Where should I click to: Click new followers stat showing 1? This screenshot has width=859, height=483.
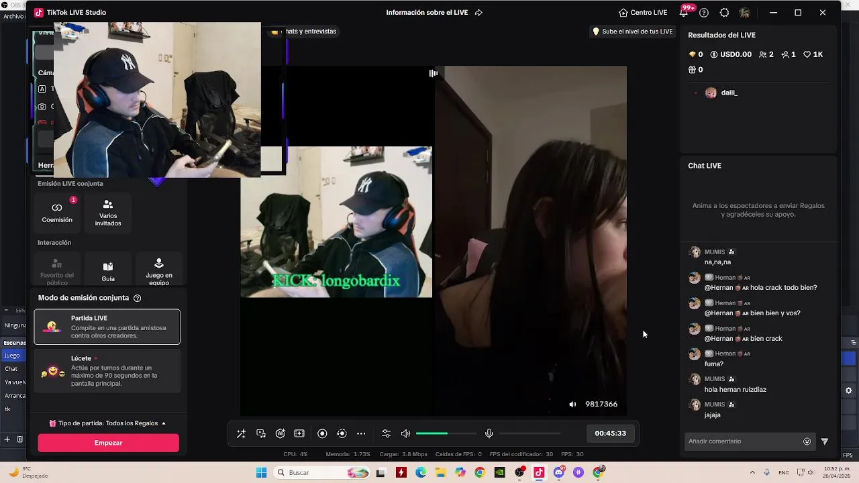pyautogui.click(x=789, y=54)
